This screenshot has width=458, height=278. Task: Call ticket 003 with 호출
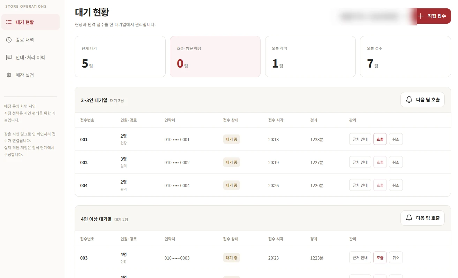tap(380, 258)
